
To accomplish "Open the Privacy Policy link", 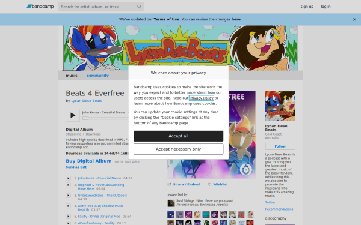I will 201,98.
